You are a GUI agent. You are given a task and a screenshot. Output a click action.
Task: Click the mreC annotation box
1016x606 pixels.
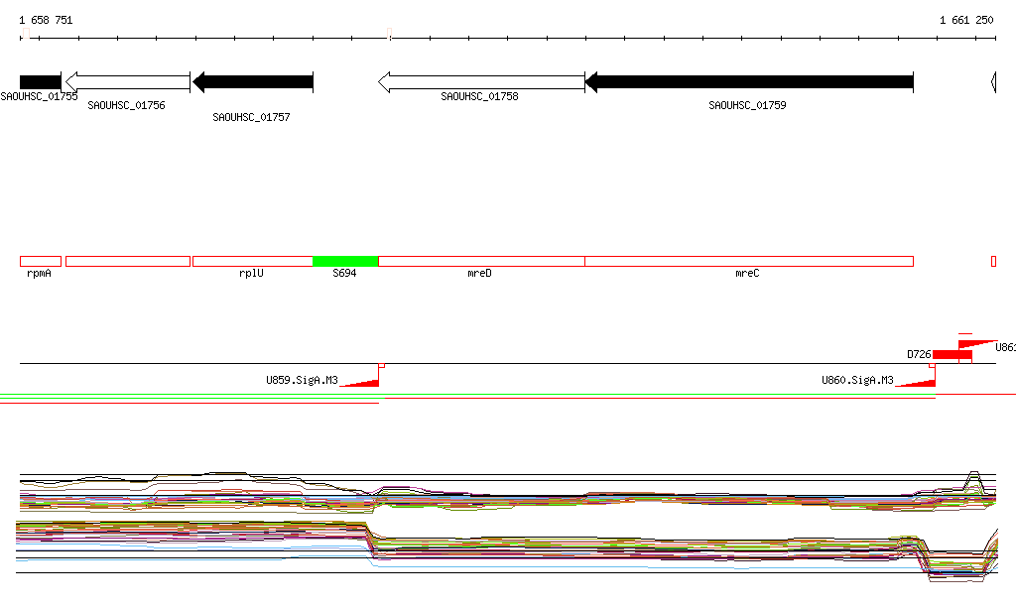coord(748,261)
